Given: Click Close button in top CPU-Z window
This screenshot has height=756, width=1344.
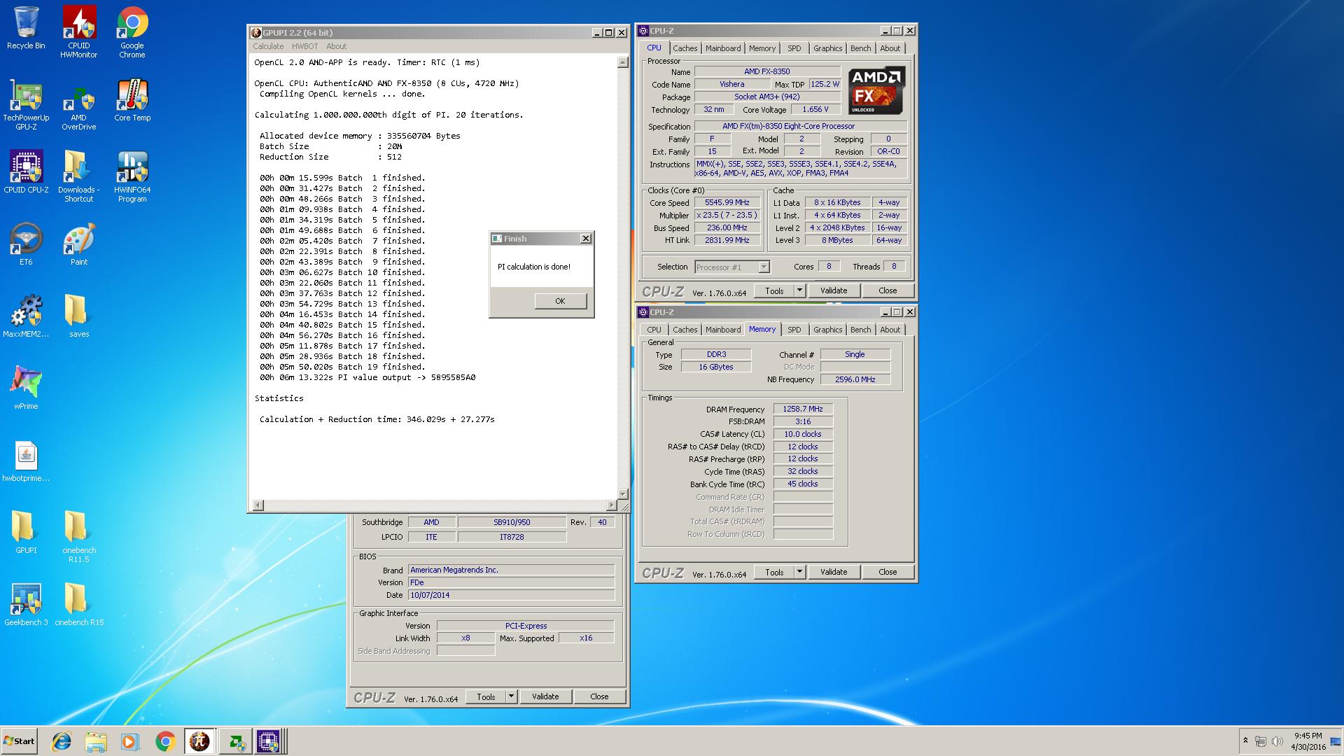Looking at the screenshot, I should 888,290.
